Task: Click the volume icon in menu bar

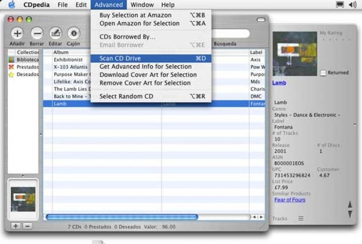Action: tap(352, 5)
